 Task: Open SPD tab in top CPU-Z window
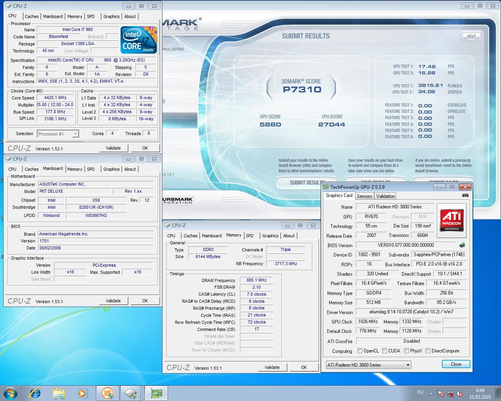(x=91, y=16)
